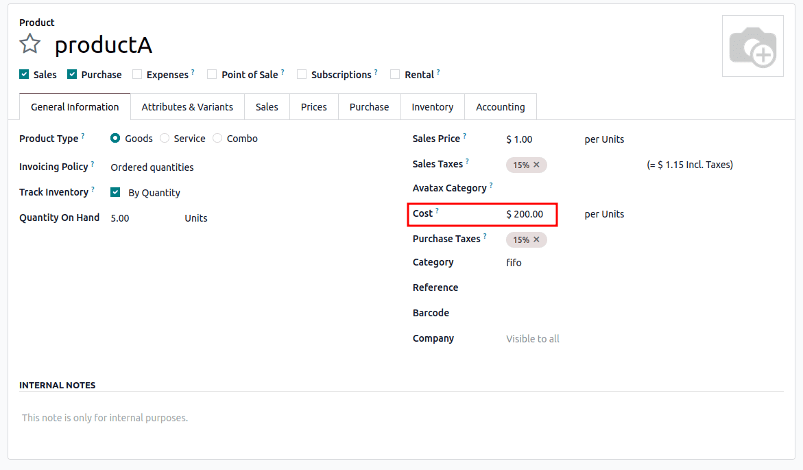Open per Units dropdown beside Cost

pos(604,214)
